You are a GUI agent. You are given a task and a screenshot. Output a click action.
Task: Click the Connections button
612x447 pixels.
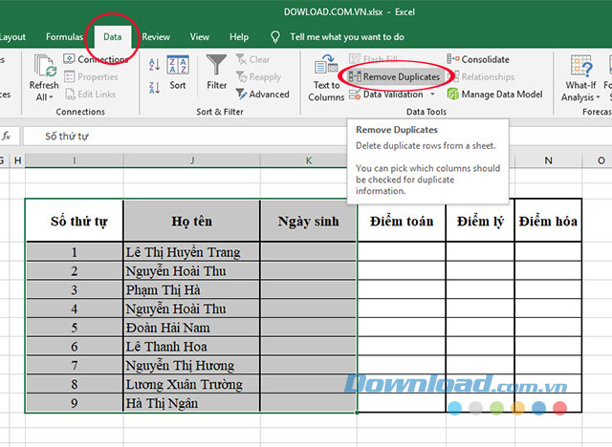coord(96,59)
